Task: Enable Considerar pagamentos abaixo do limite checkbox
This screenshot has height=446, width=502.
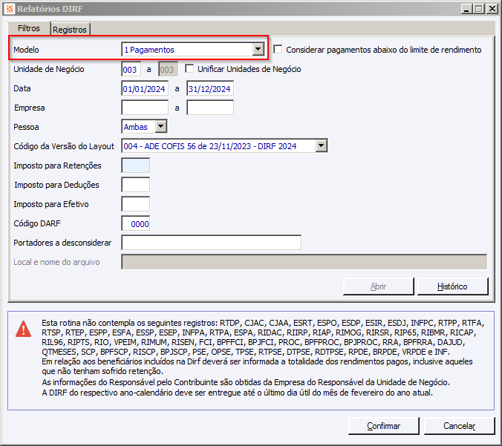Action: click(x=278, y=49)
